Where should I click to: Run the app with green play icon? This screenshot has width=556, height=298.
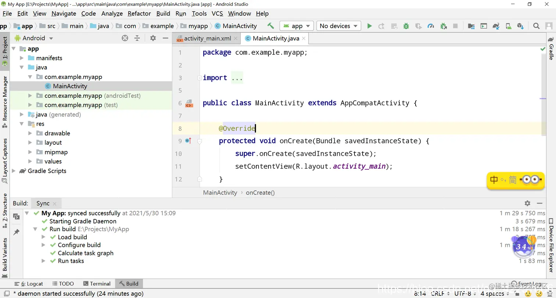[x=370, y=26]
